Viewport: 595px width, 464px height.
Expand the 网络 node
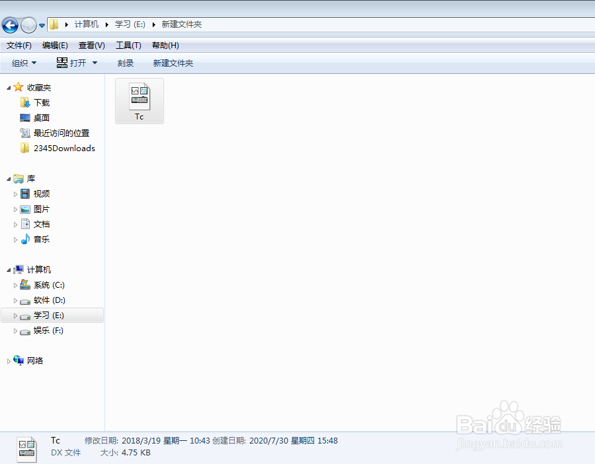tap(9, 361)
